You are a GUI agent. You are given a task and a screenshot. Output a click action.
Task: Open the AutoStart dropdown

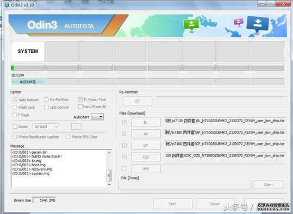(x=97, y=117)
